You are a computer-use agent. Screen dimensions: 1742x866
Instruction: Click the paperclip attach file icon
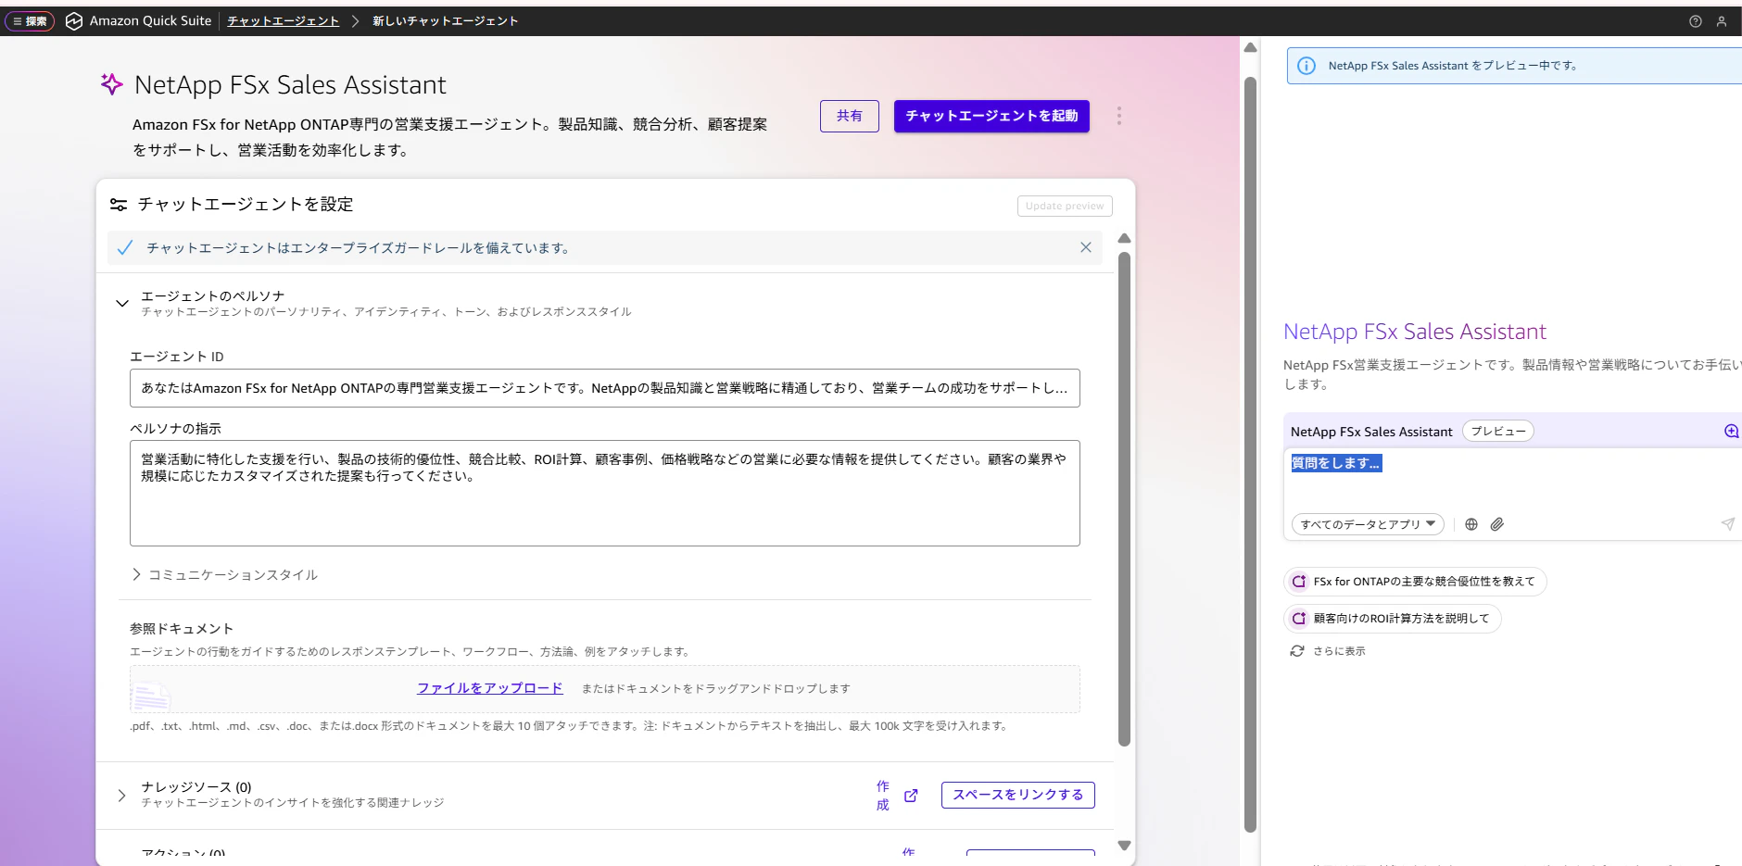1496,524
